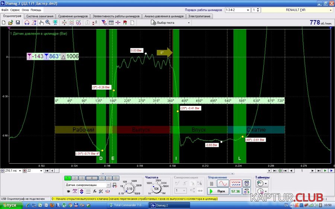This screenshot has height=209, width=335.
Task: Click the vertical blue arrows icon
Action: click(82, 191)
